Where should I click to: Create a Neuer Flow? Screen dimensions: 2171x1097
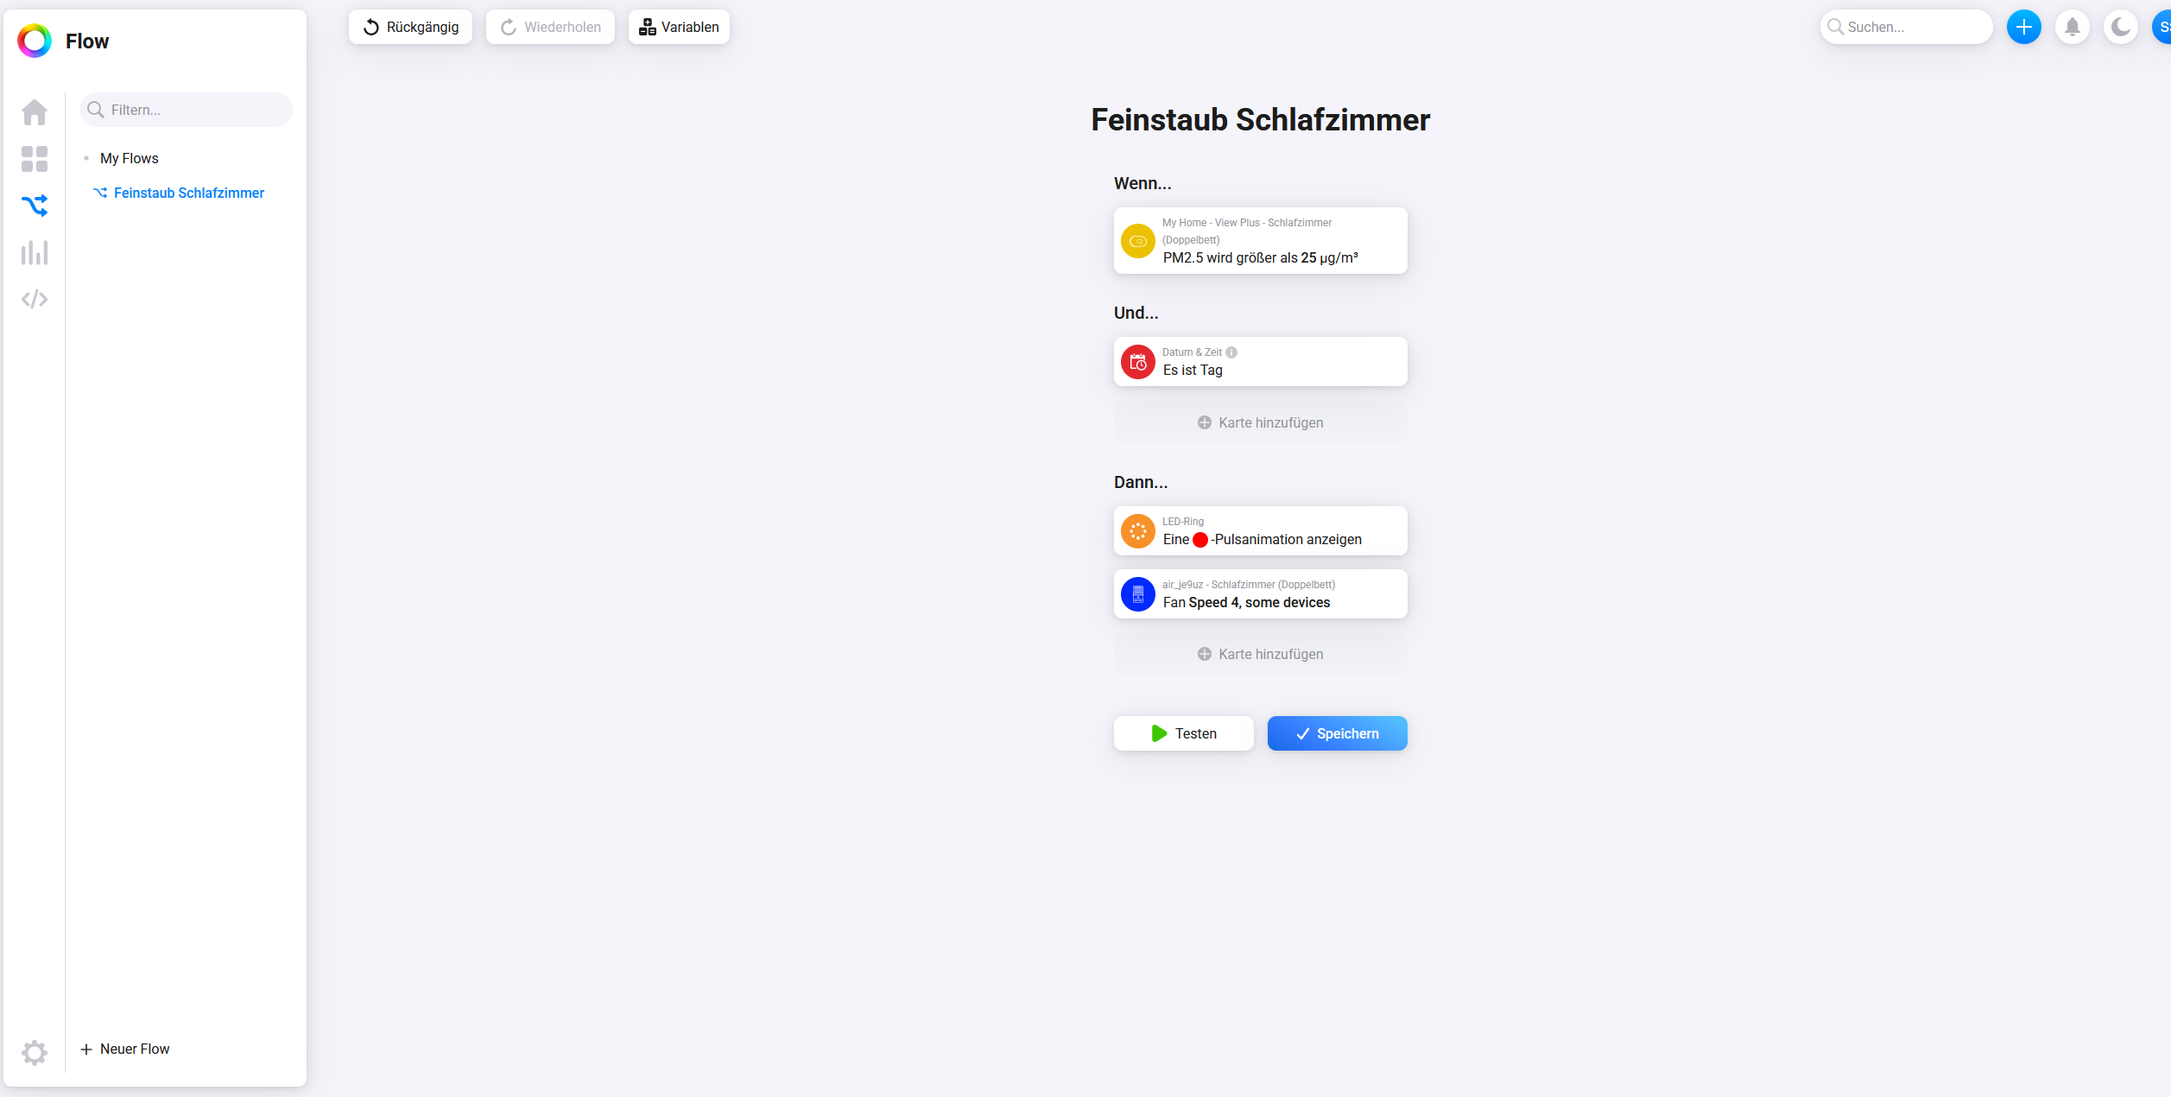coord(125,1049)
